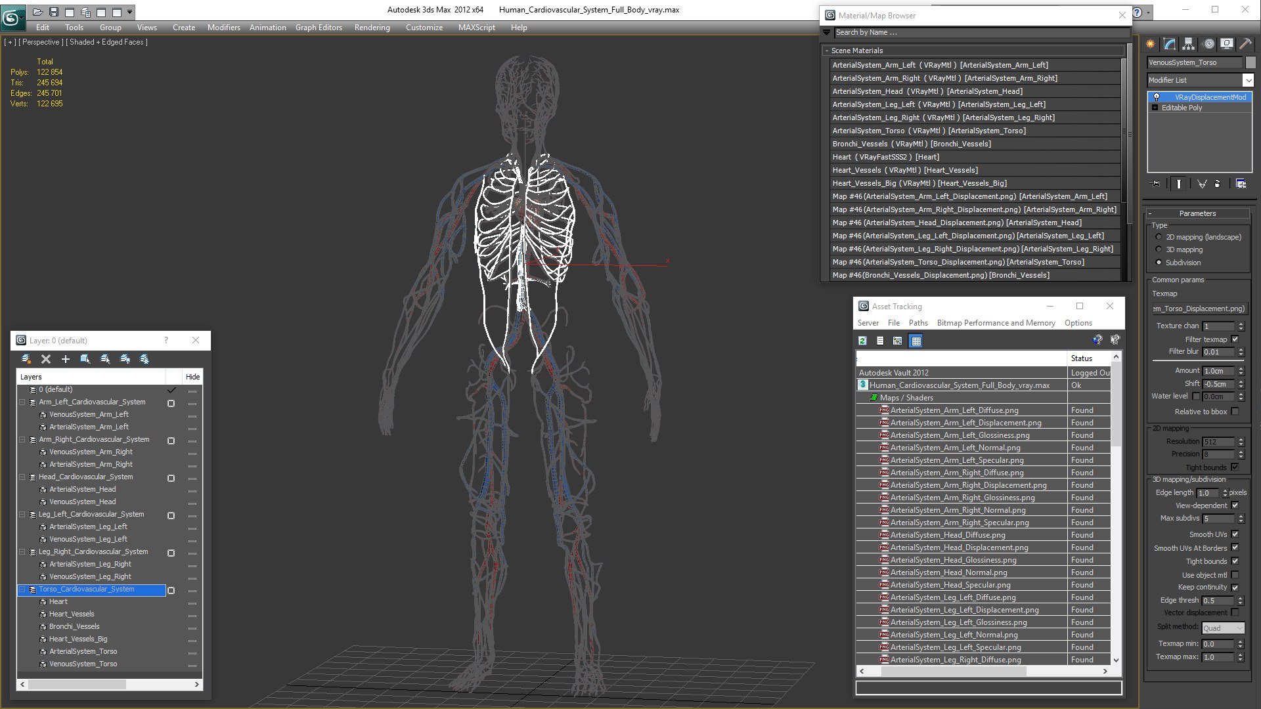Click the Freeze/Unfreeze All Layers icon

click(144, 359)
